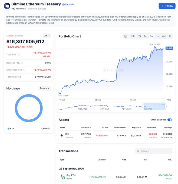Viewport: 178px width, 184px height.
Task: Click the Asset column header
Action: click(x=62, y=127)
